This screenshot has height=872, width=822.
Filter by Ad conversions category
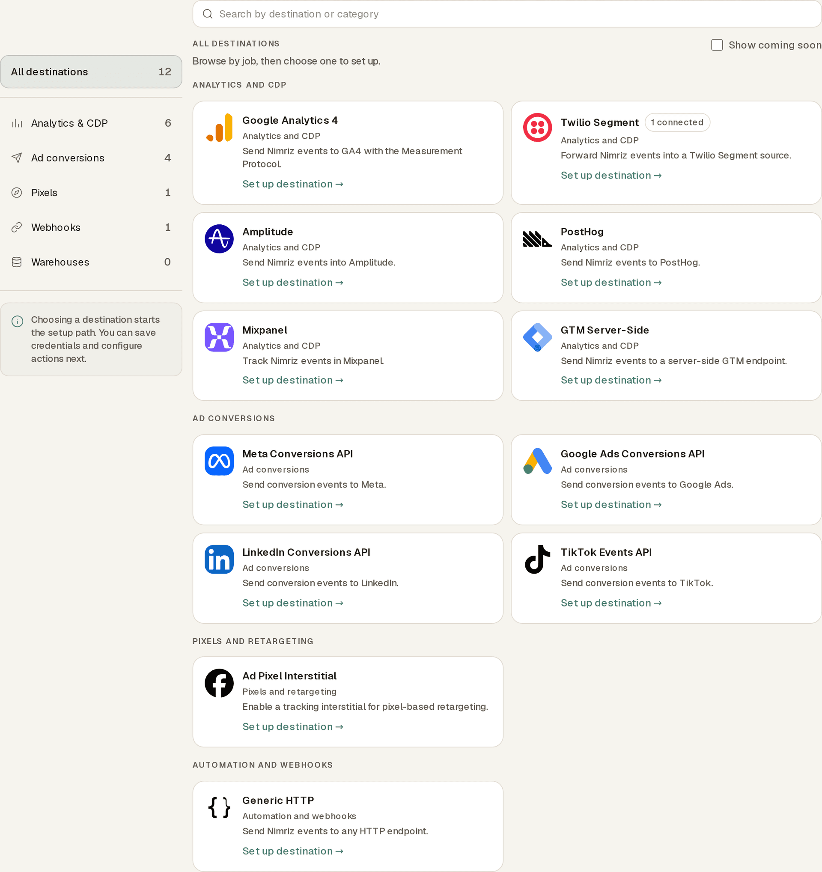pos(91,158)
